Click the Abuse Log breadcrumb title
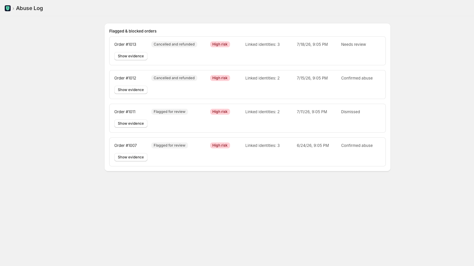This screenshot has height=266, width=474. (x=29, y=8)
